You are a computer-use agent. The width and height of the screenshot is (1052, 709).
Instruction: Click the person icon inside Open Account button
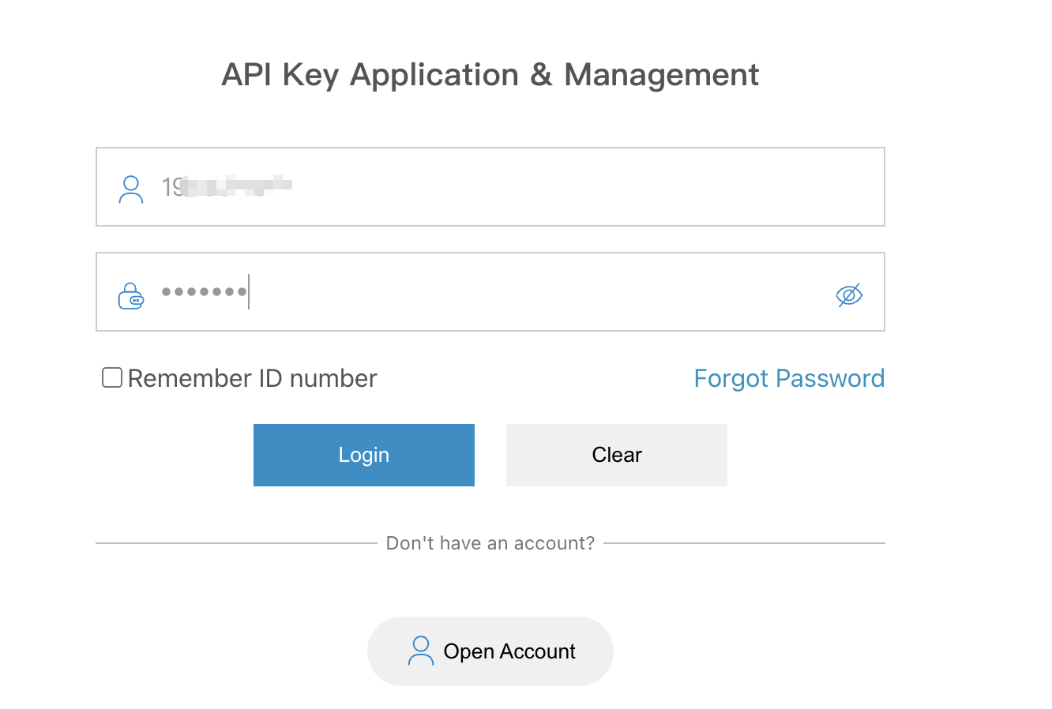pyautogui.click(x=421, y=651)
